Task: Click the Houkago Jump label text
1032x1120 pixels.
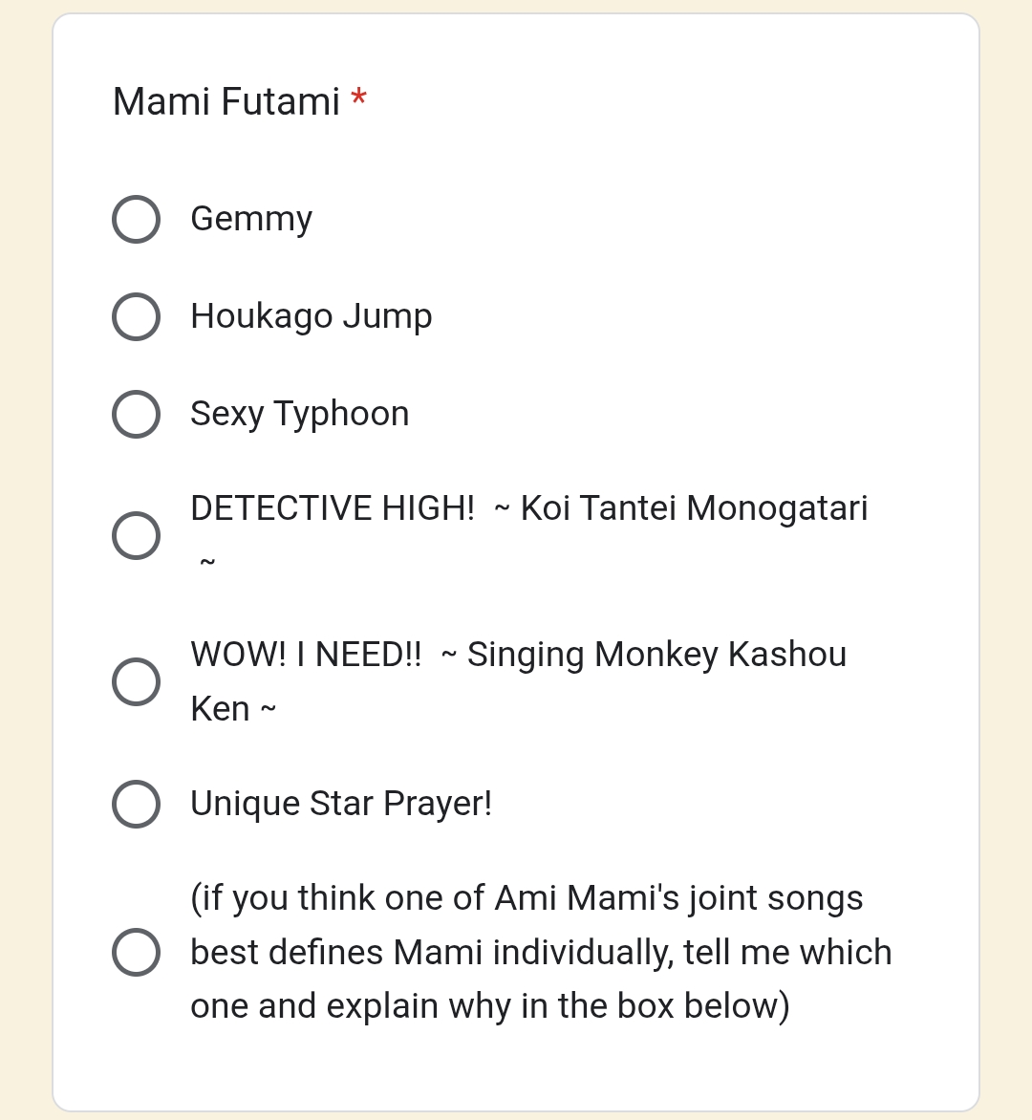Action: pyautogui.click(x=312, y=316)
